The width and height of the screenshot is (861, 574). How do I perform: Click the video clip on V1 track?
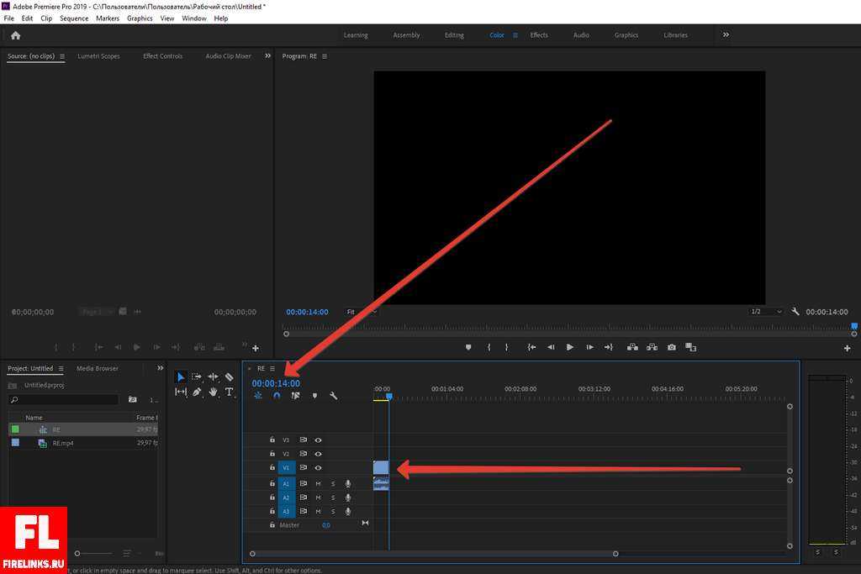tap(380, 467)
